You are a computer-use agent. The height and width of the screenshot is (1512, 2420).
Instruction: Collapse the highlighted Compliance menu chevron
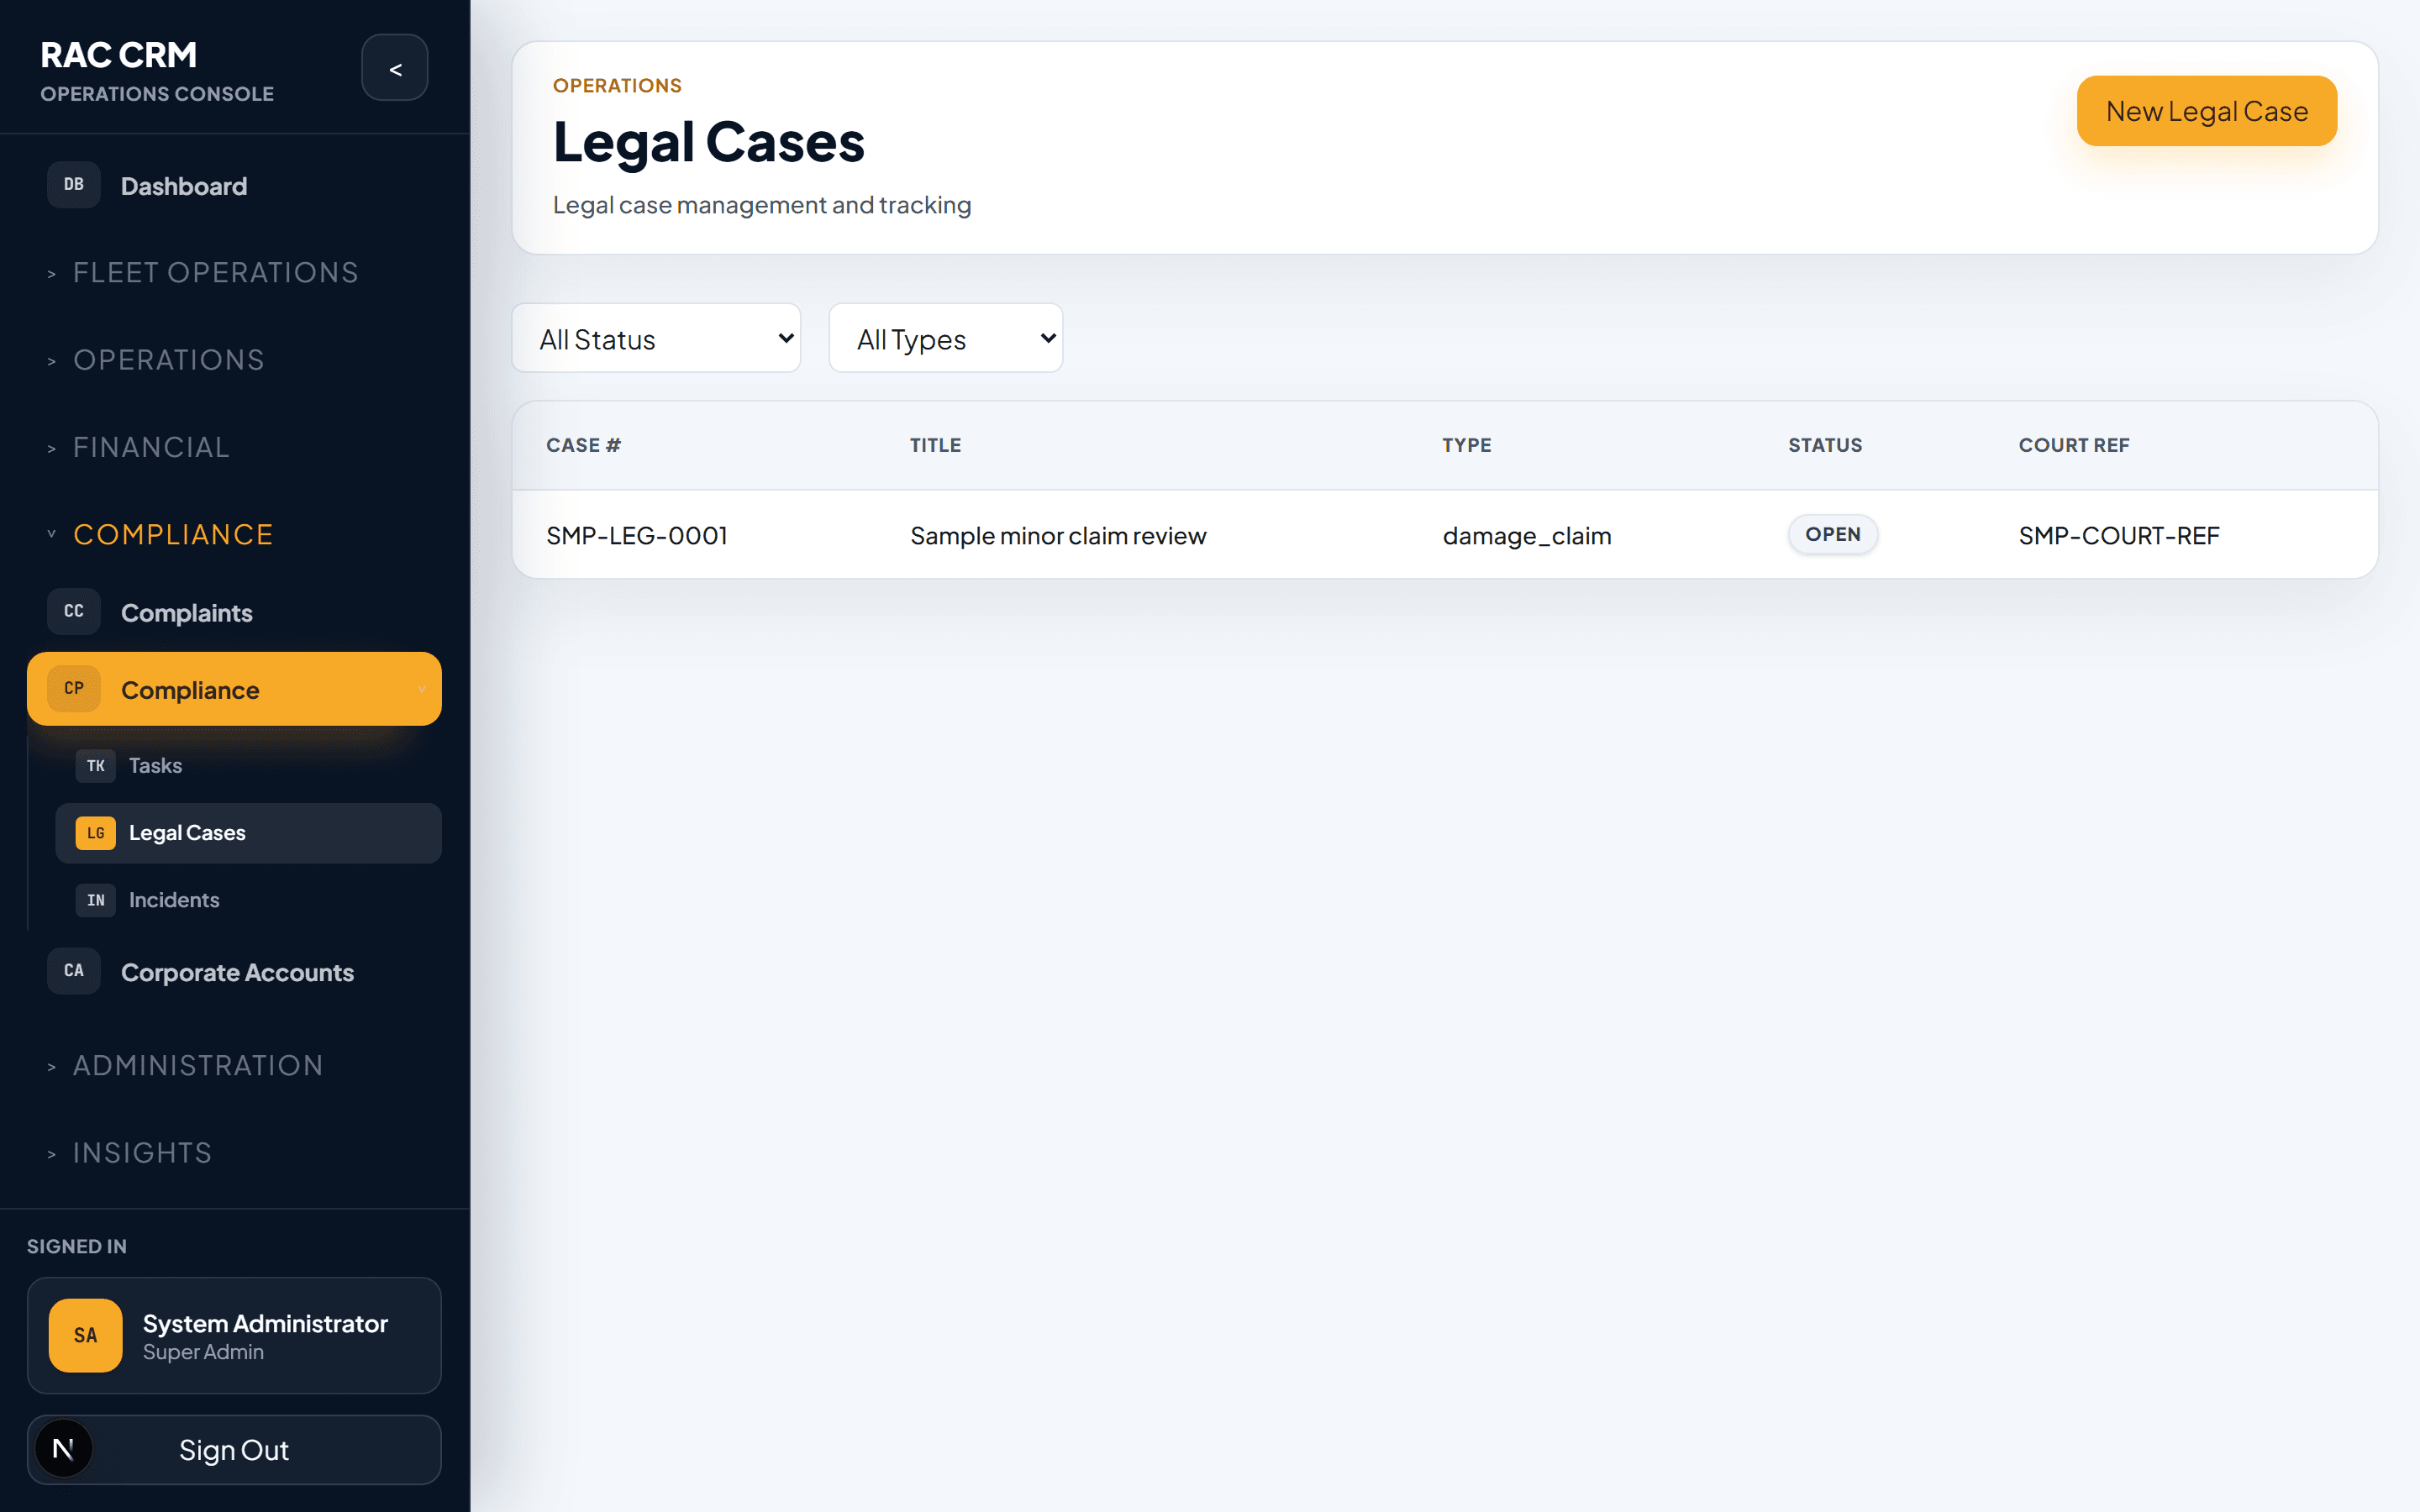[x=422, y=689]
